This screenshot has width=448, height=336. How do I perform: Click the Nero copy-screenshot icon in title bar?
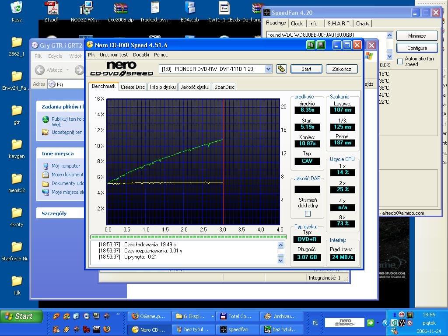point(311,45)
